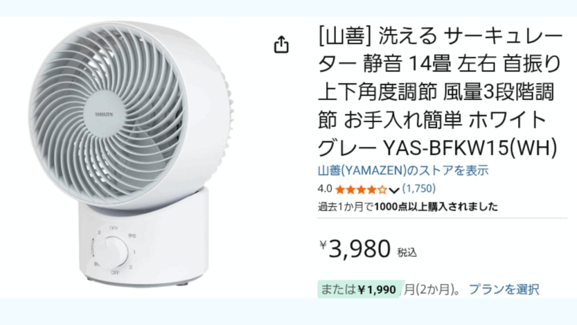Viewport: 577px width, 325px height.
Task: Open the 山善(YAMAZEN) store link
Action: 403,170
